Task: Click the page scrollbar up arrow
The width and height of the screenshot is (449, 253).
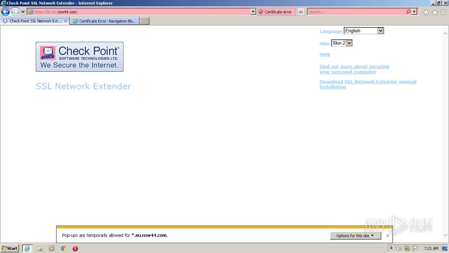Action: pyautogui.click(x=445, y=34)
